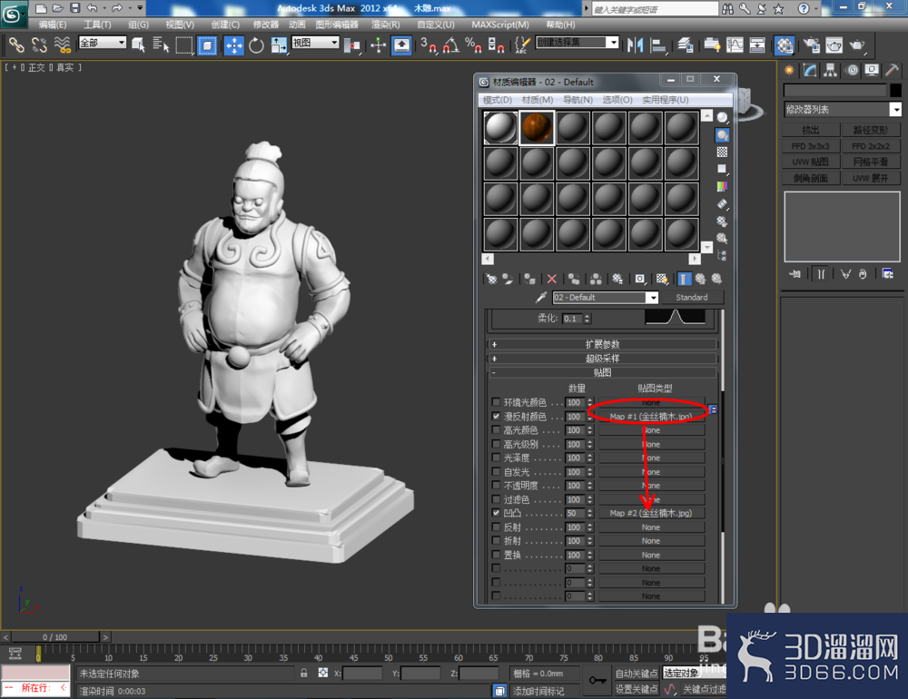
Task: Open the 材质(M) menu in Material Editor
Action: [538, 100]
